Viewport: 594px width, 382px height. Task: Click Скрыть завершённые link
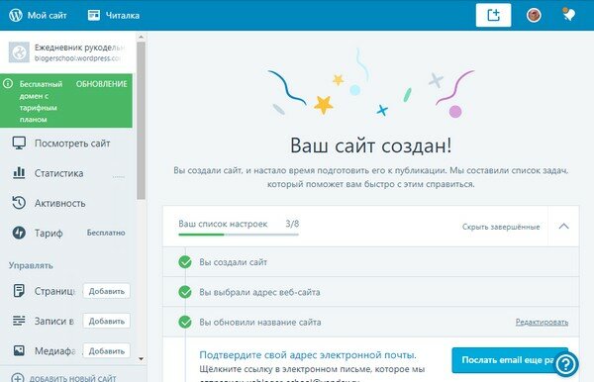tap(501, 227)
